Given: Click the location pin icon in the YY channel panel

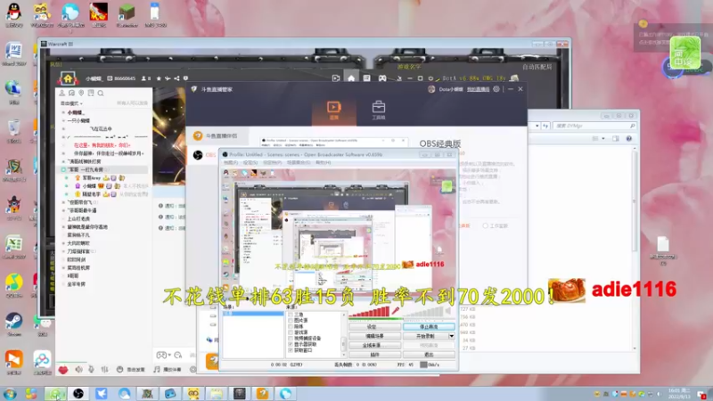Looking at the screenshot, I should click(81, 94).
